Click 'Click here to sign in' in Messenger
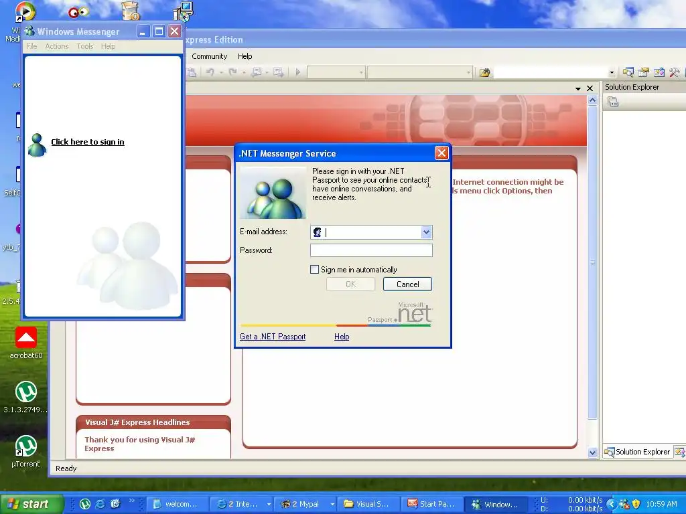The image size is (686, 514). (88, 142)
